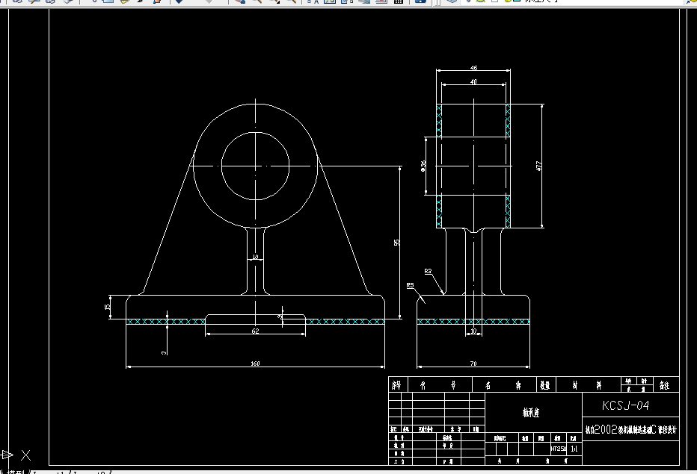
Task: Pick the 95 center height dimension text
Action: click(396, 243)
